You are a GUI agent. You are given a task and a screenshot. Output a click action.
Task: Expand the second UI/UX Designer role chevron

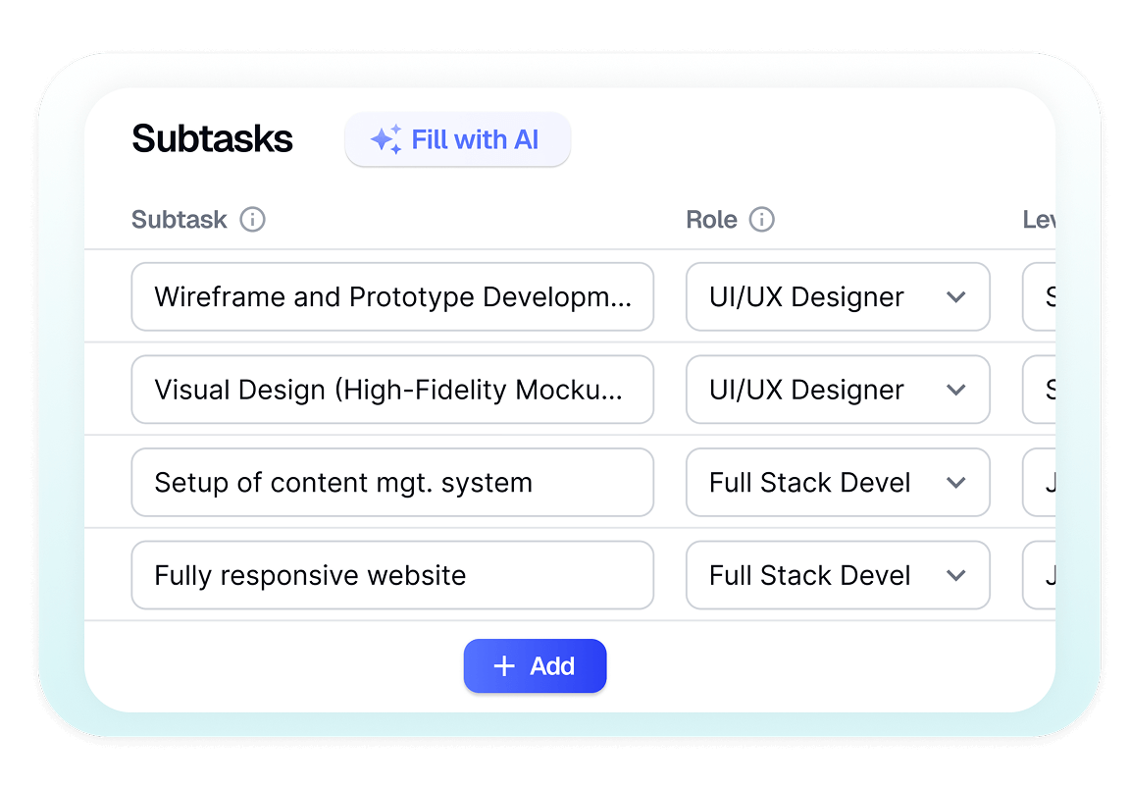(956, 390)
